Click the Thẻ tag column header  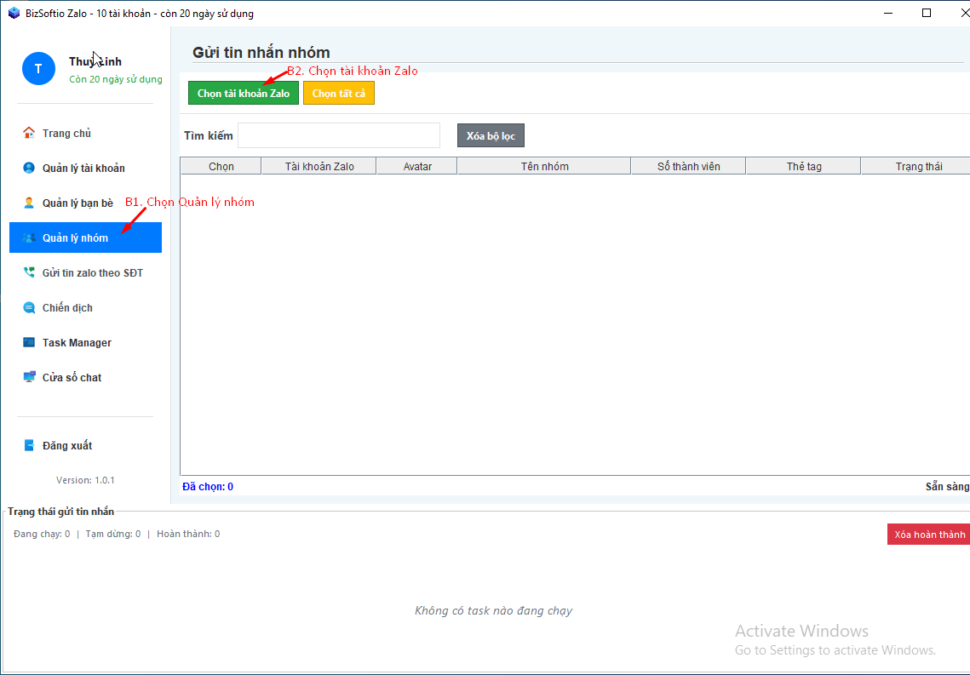click(803, 166)
